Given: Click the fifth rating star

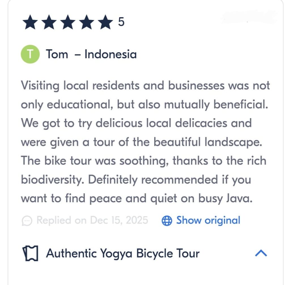Looking at the screenshot, I should tap(105, 23).
